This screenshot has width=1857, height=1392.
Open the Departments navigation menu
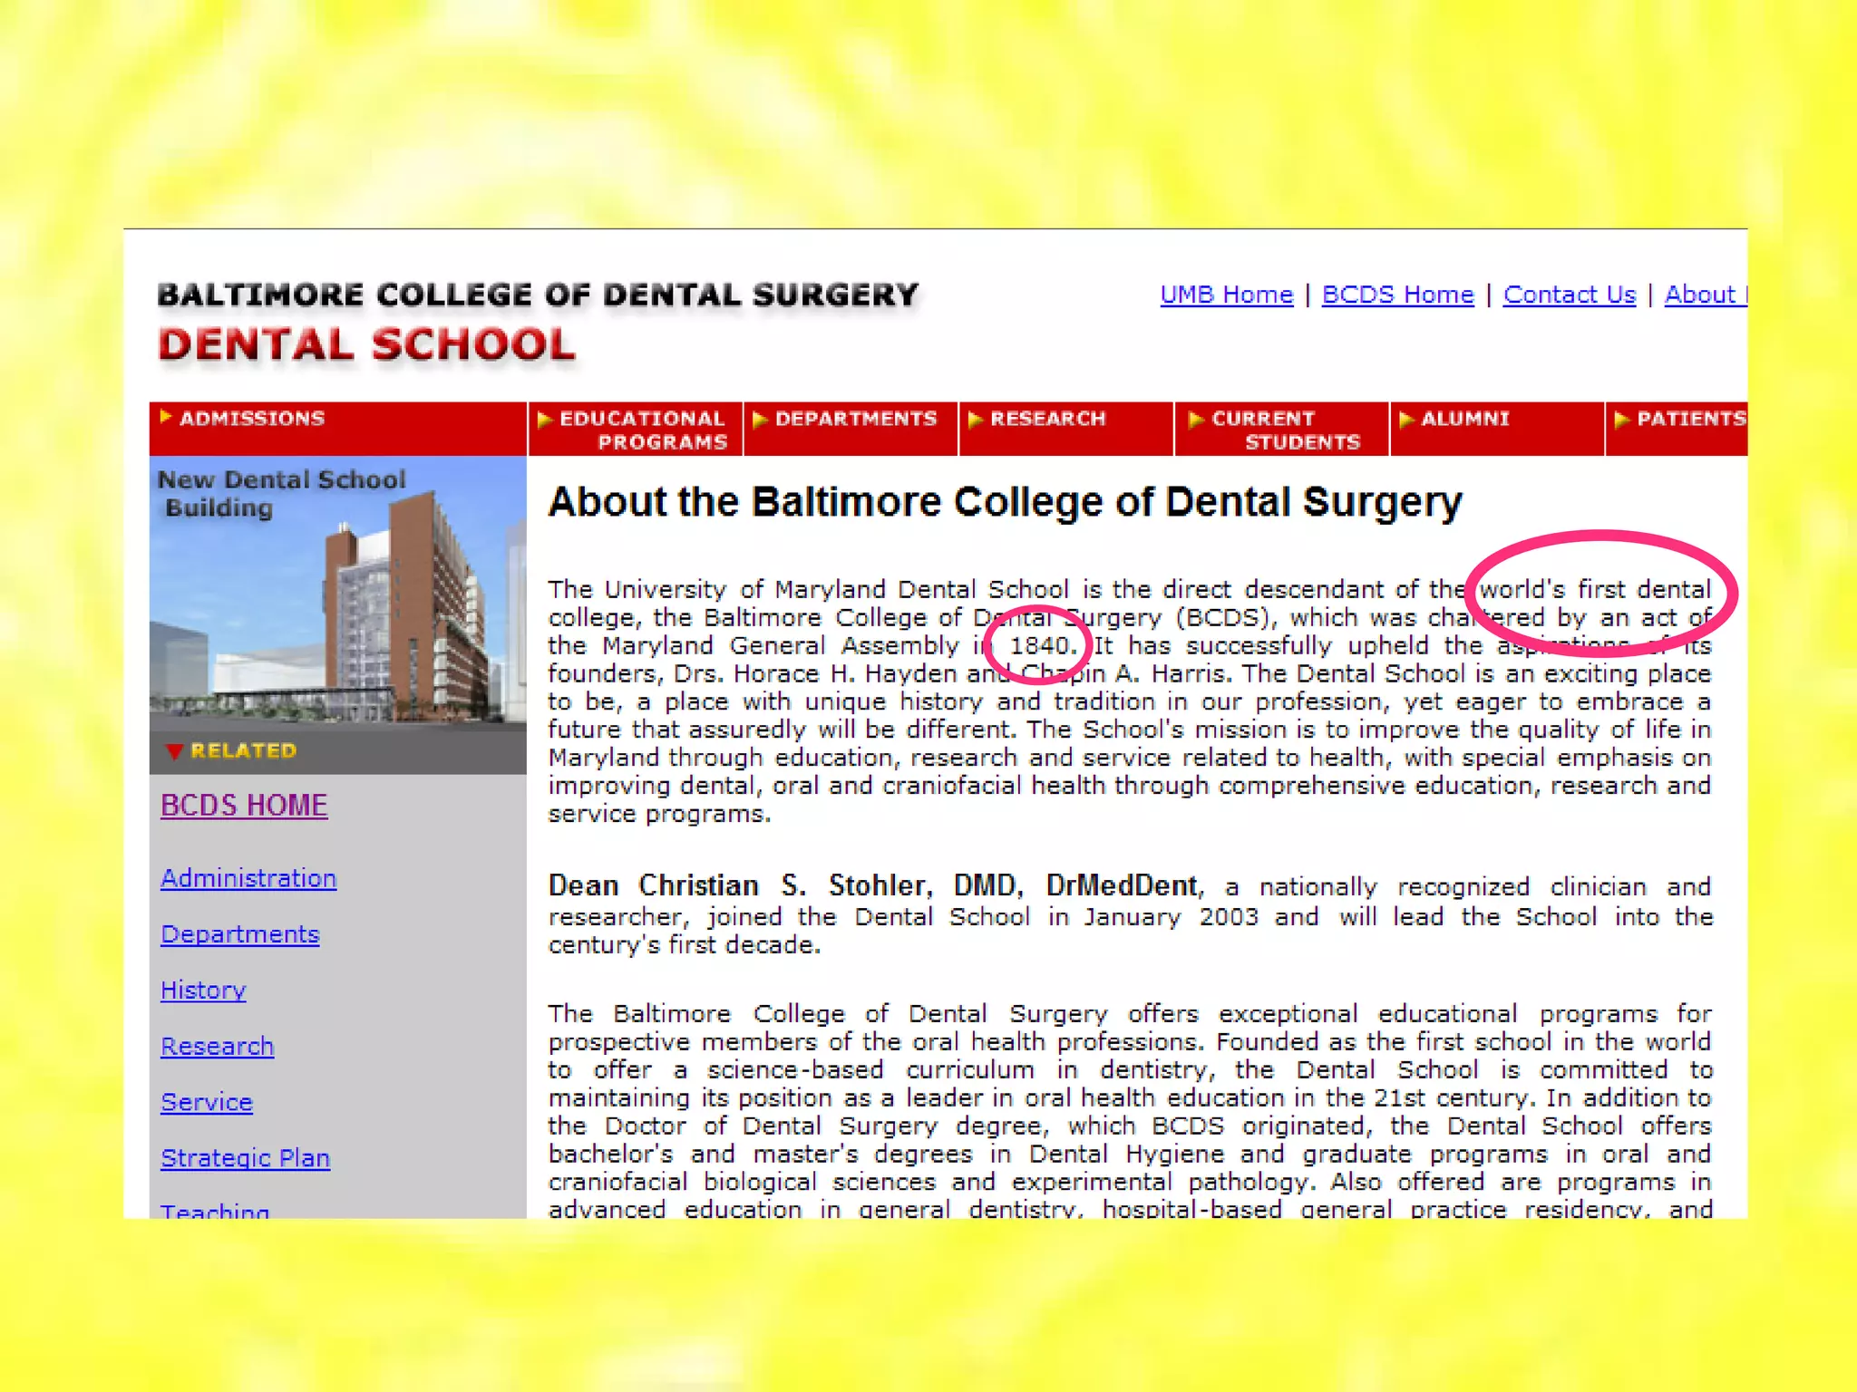pos(854,419)
